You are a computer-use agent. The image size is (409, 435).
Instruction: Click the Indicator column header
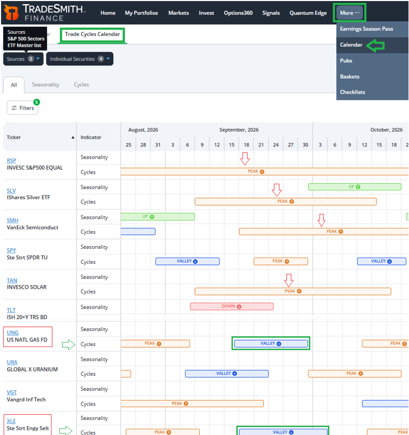point(91,137)
